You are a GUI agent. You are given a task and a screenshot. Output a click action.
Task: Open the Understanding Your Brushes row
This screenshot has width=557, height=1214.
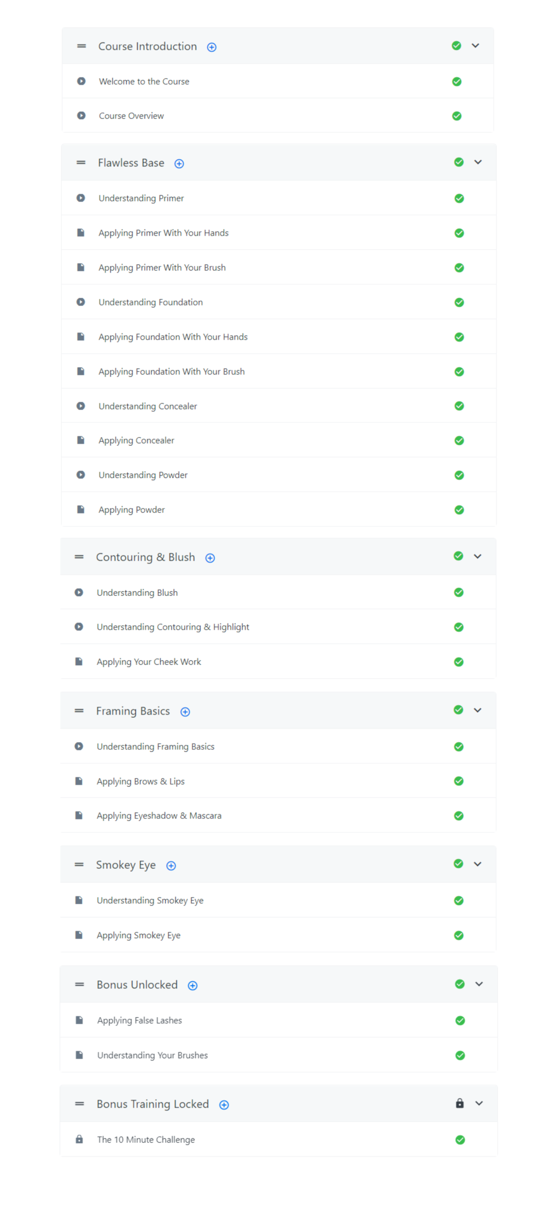152,1055
